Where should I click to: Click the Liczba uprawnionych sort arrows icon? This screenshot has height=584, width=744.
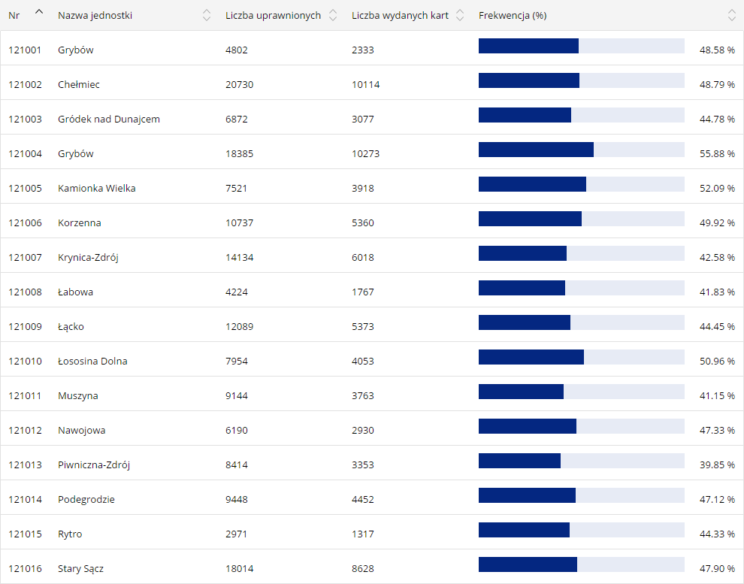[333, 15]
